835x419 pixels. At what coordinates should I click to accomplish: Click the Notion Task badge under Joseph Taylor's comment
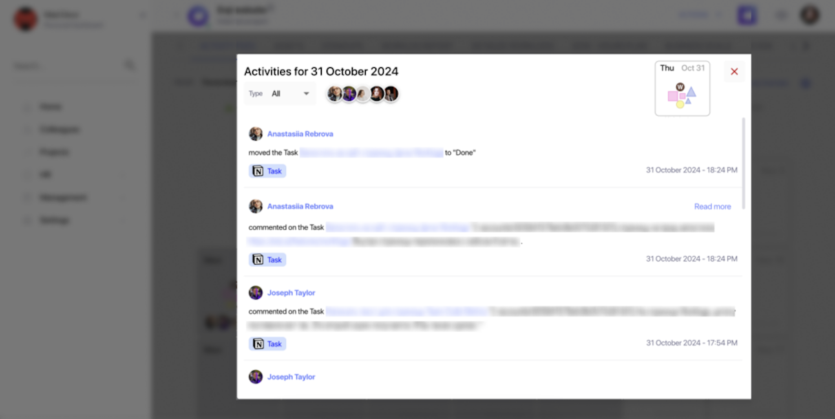267,344
